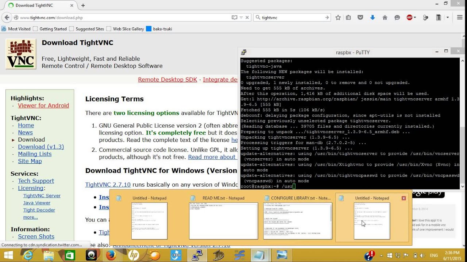Screen dimensions: 467x262
Task: Show hidden tray icons arrow
Action: 381,256
